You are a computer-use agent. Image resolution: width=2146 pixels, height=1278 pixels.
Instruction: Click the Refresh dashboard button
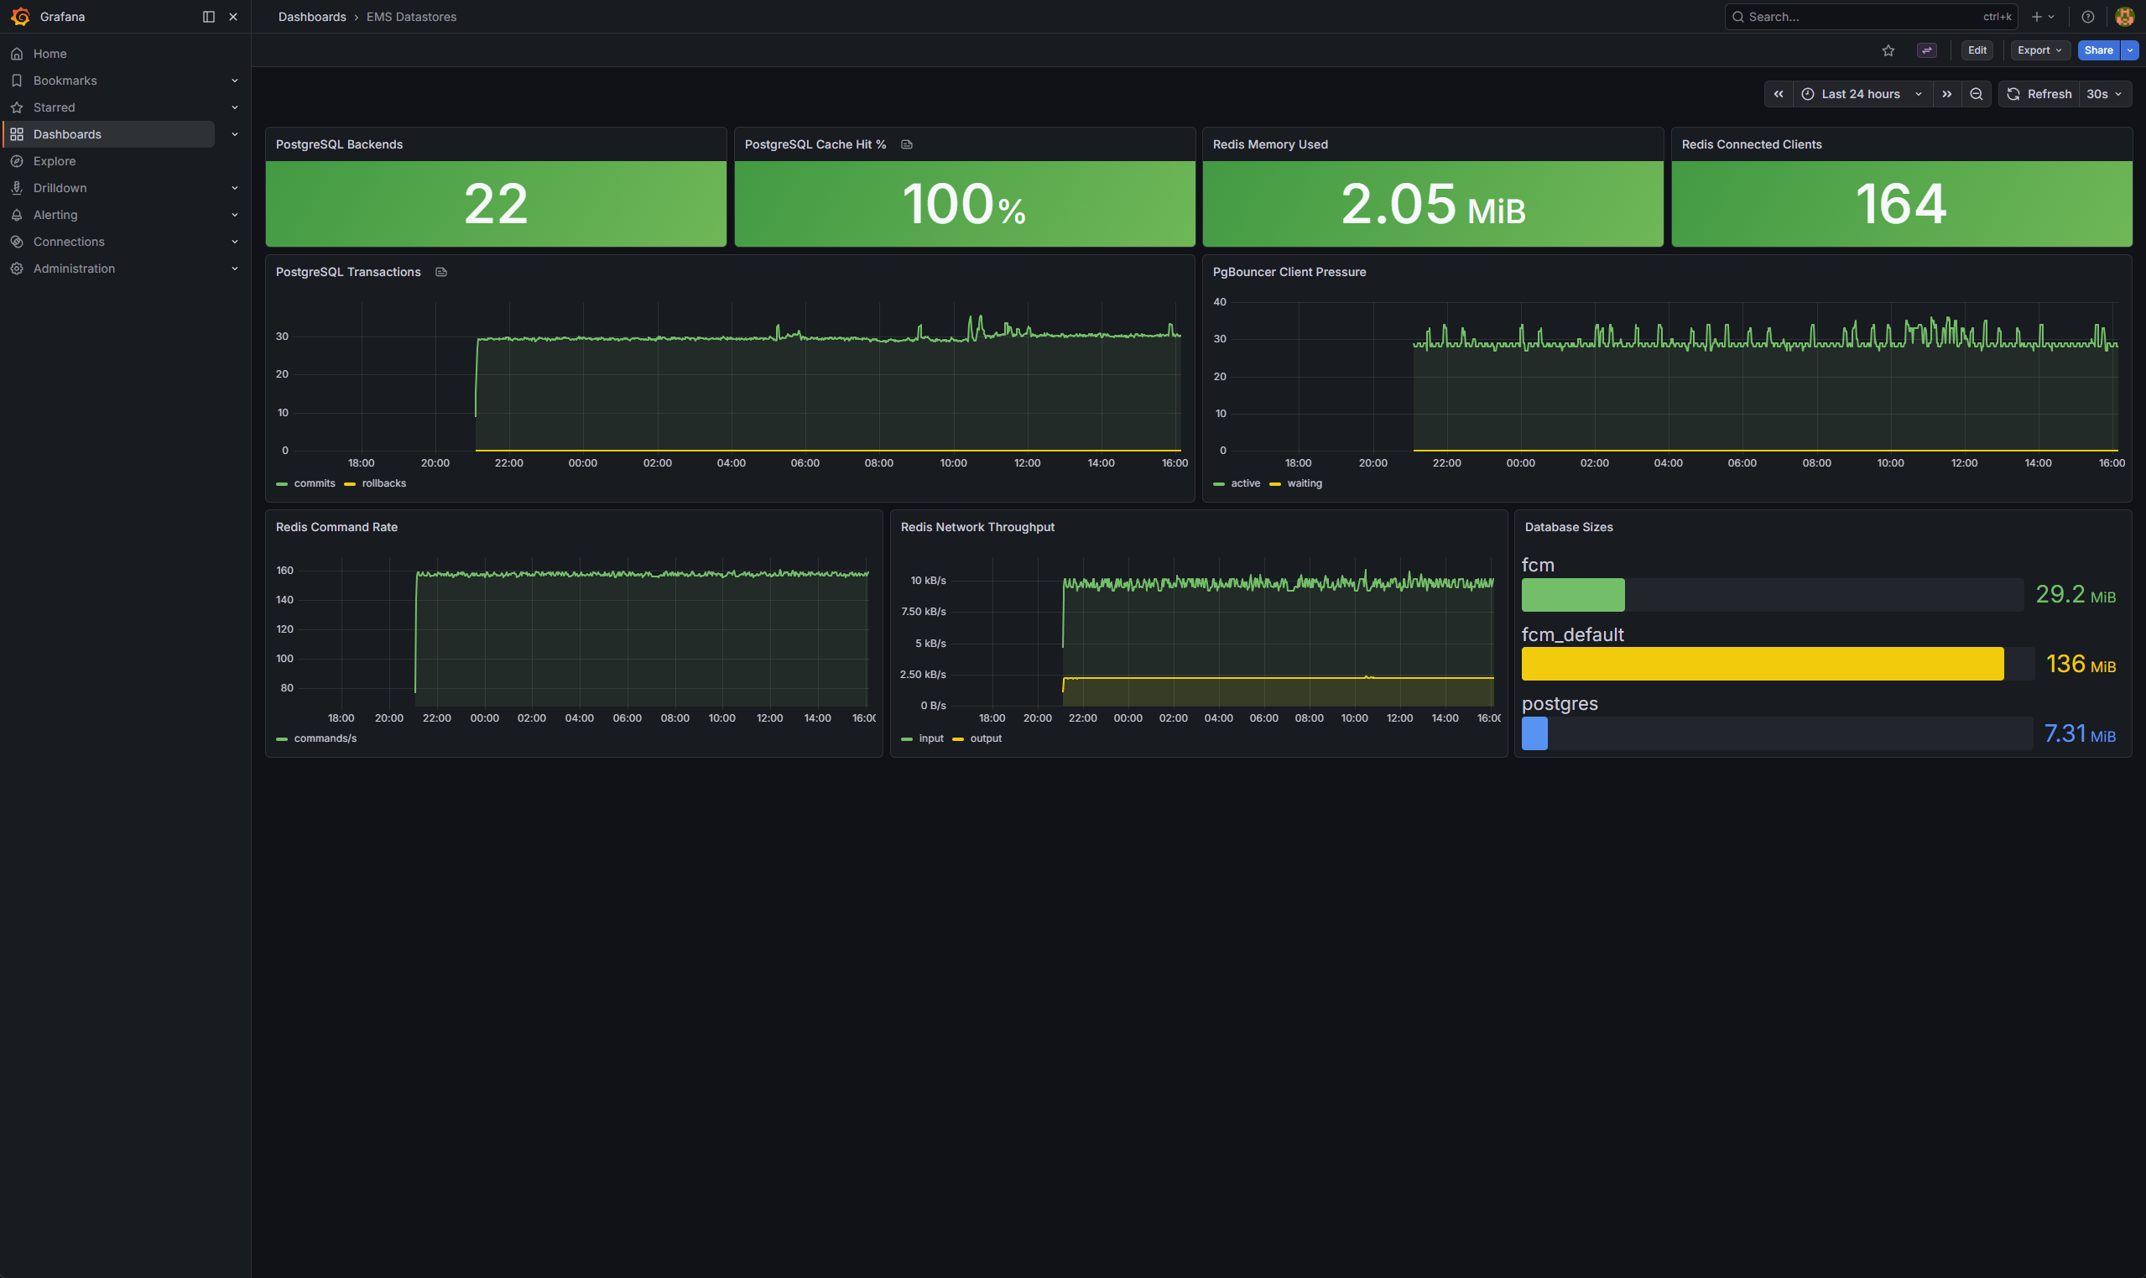pos(2039,94)
